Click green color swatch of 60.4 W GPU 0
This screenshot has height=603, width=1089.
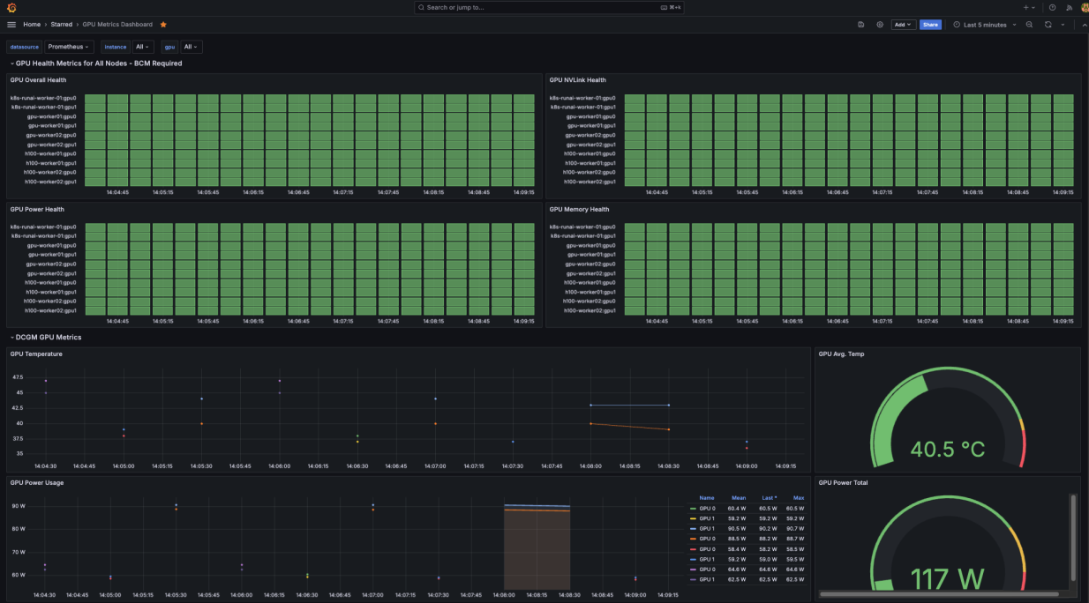(x=694, y=509)
